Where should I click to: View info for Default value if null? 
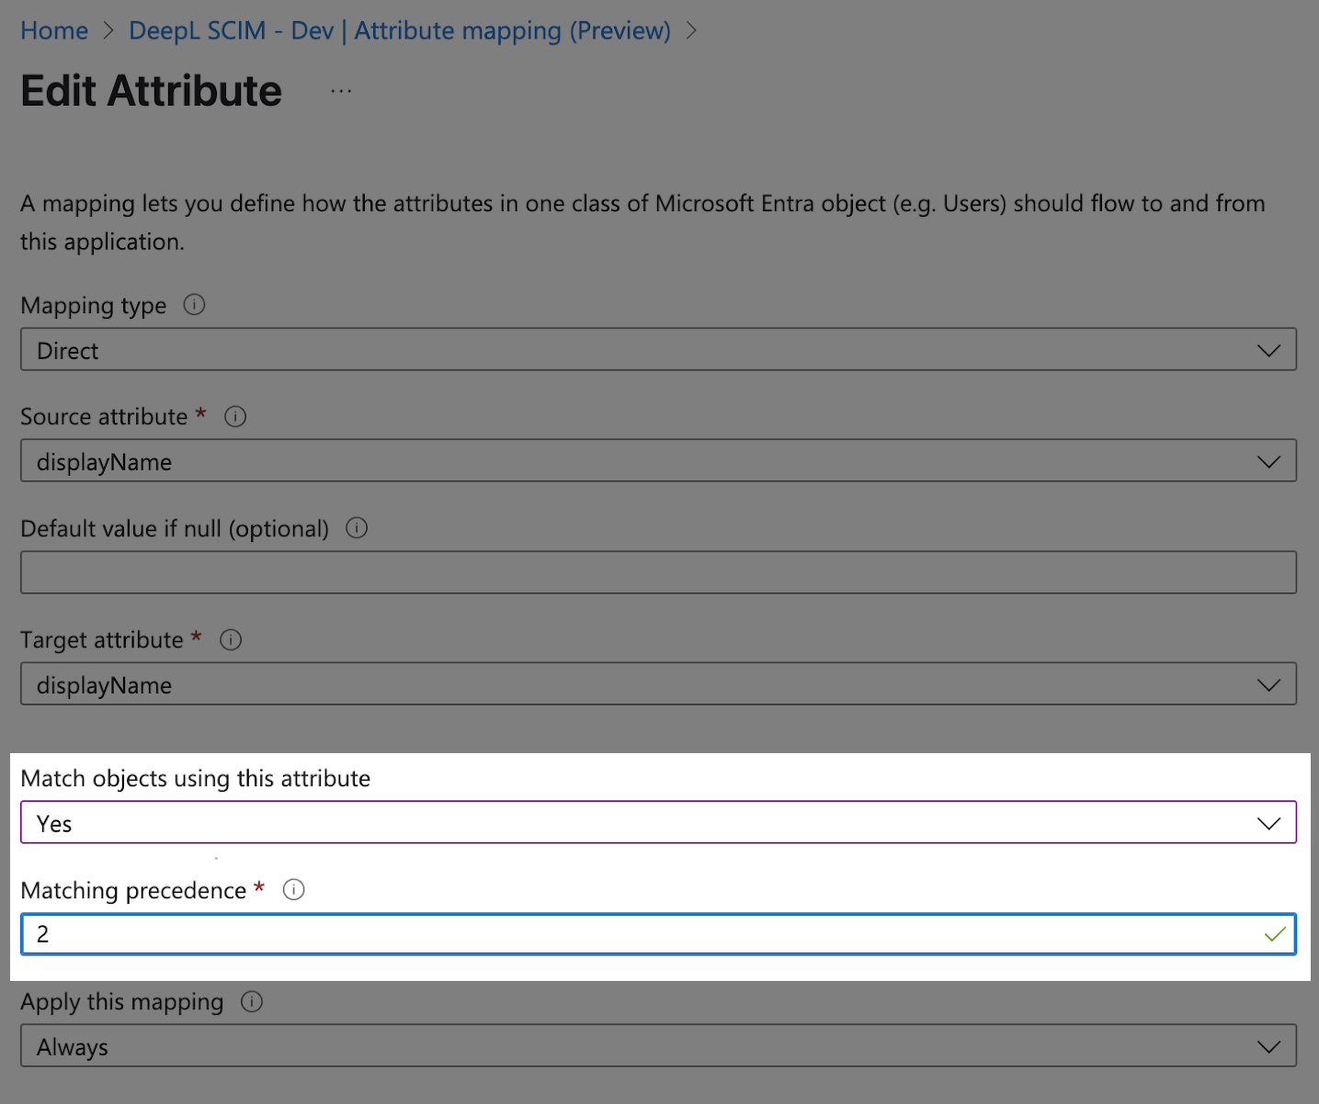click(357, 528)
